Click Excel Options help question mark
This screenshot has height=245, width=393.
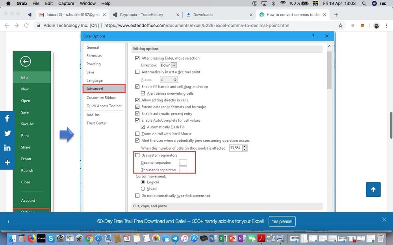click(313, 36)
